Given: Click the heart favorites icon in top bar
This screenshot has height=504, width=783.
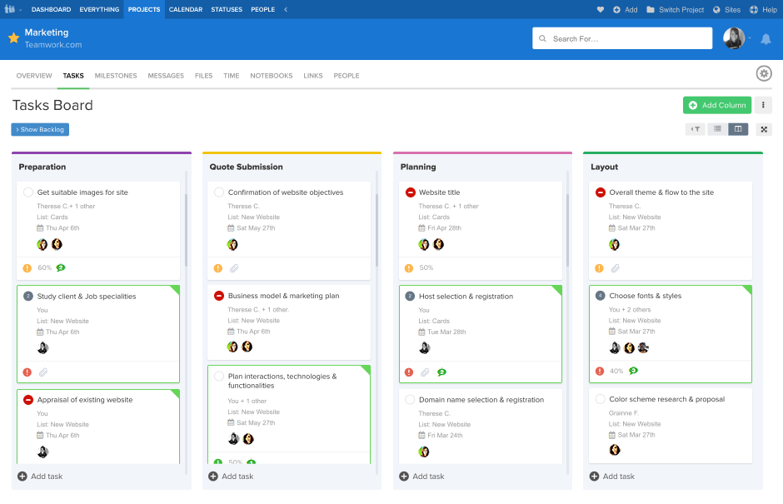Looking at the screenshot, I should (601, 10).
